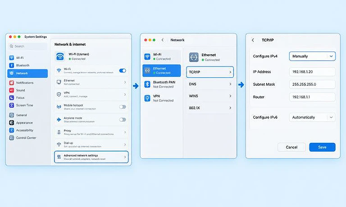Image resolution: width=346 pixels, height=207 pixels.
Task: Select Bluetooth PAN in Network list
Action: pos(162,84)
